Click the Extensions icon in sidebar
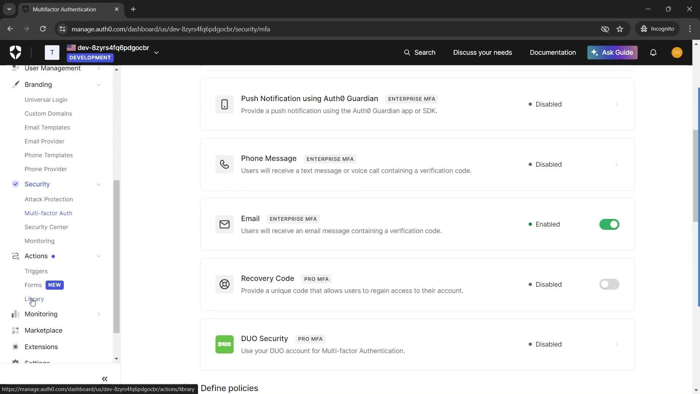 [x=15, y=347]
